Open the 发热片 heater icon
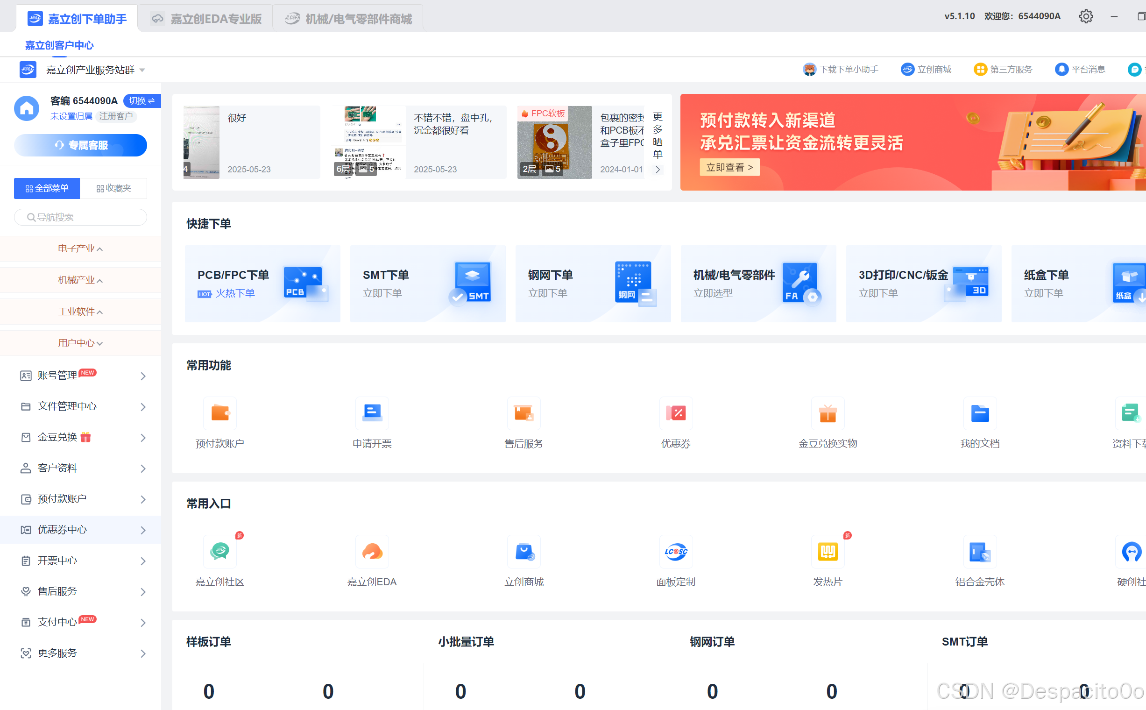The height and width of the screenshot is (710, 1146). [827, 551]
